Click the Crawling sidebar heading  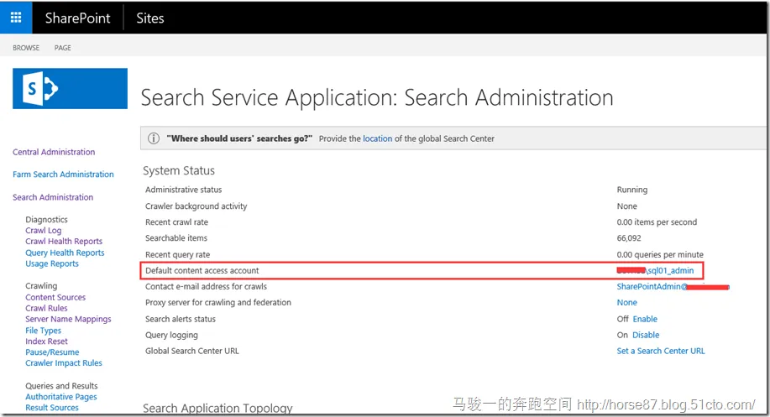tap(41, 286)
